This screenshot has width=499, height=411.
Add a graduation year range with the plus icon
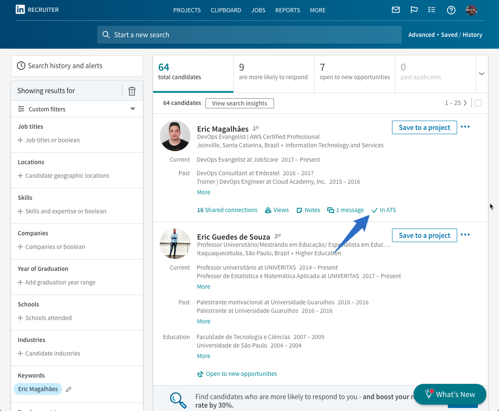20,282
